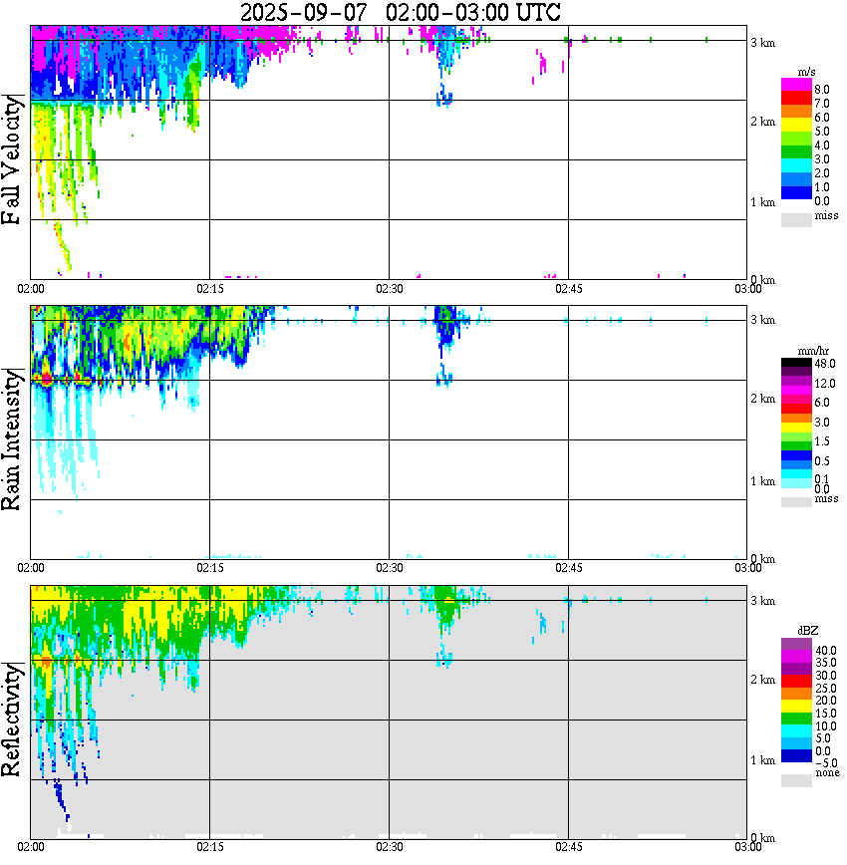Select the yellow swatch in mm/hr legend
This screenshot has width=847, height=865.
(x=796, y=428)
